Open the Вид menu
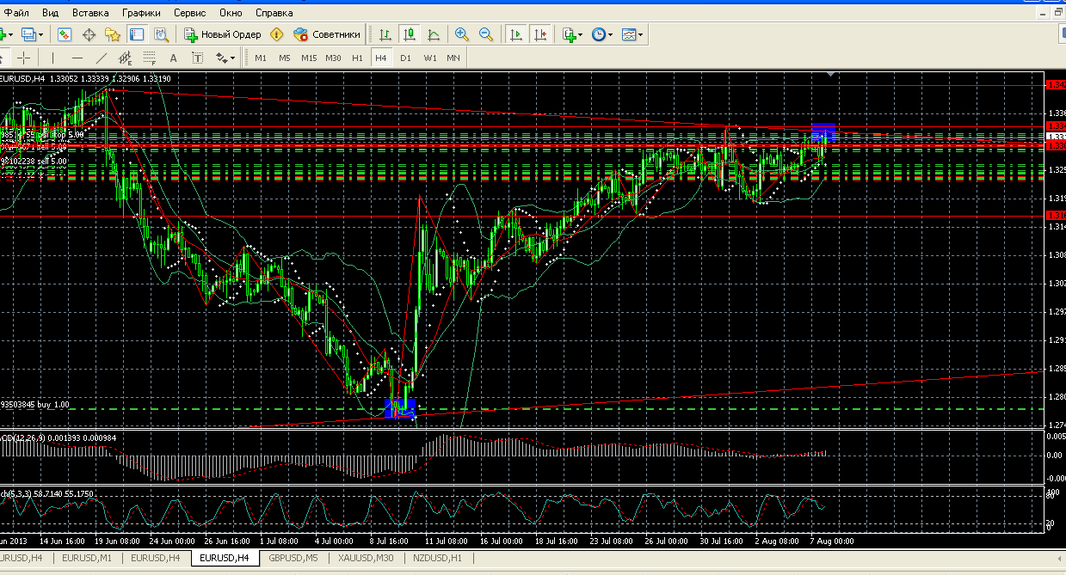Viewport: 1066px width, 575px height. tap(51, 13)
